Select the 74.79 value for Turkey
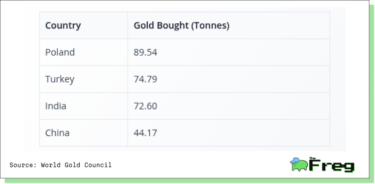Viewport: 375px width, 184px height. 145,79
